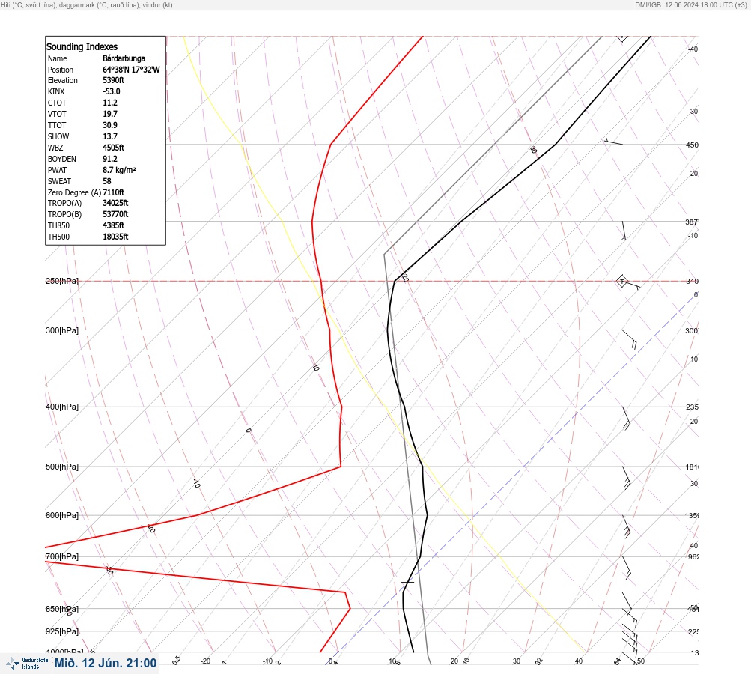The height and width of the screenshot is (674, 751).
Task: Click the wind barb at 700 hPa level
Action: [x=627, y=568]
